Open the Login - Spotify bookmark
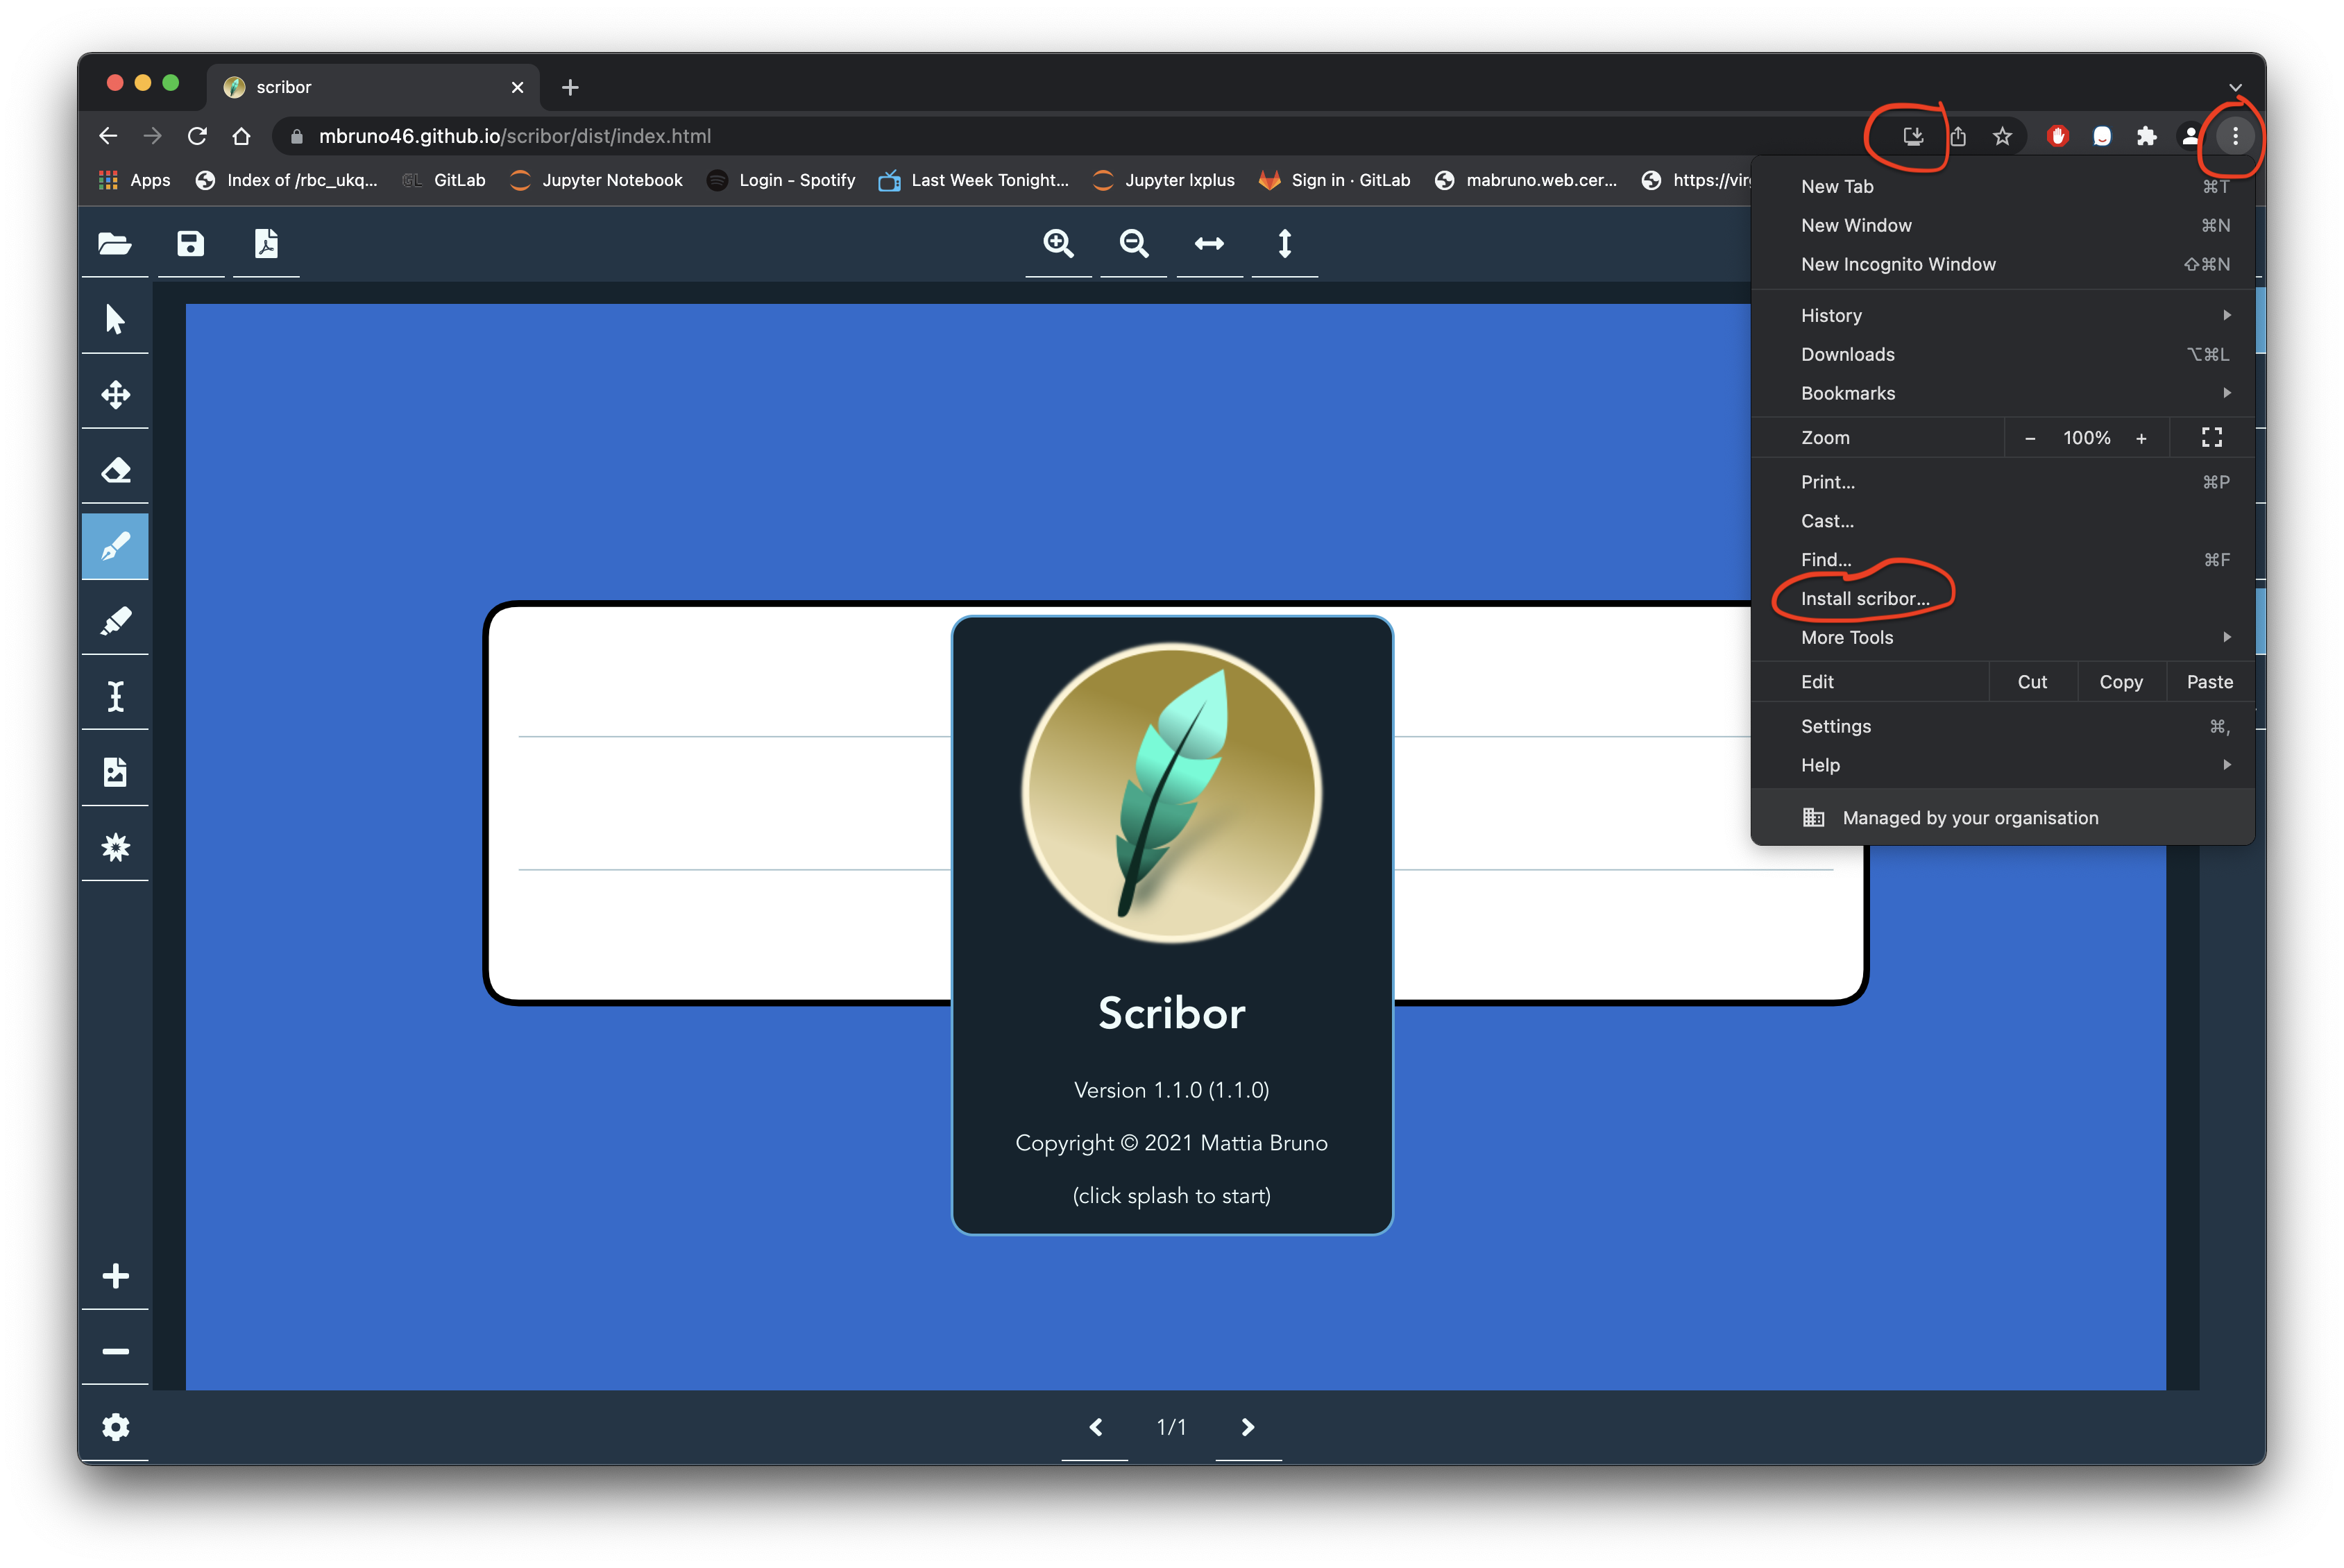The width and height of the screenshot is (2344, 1568). (781, 180)
